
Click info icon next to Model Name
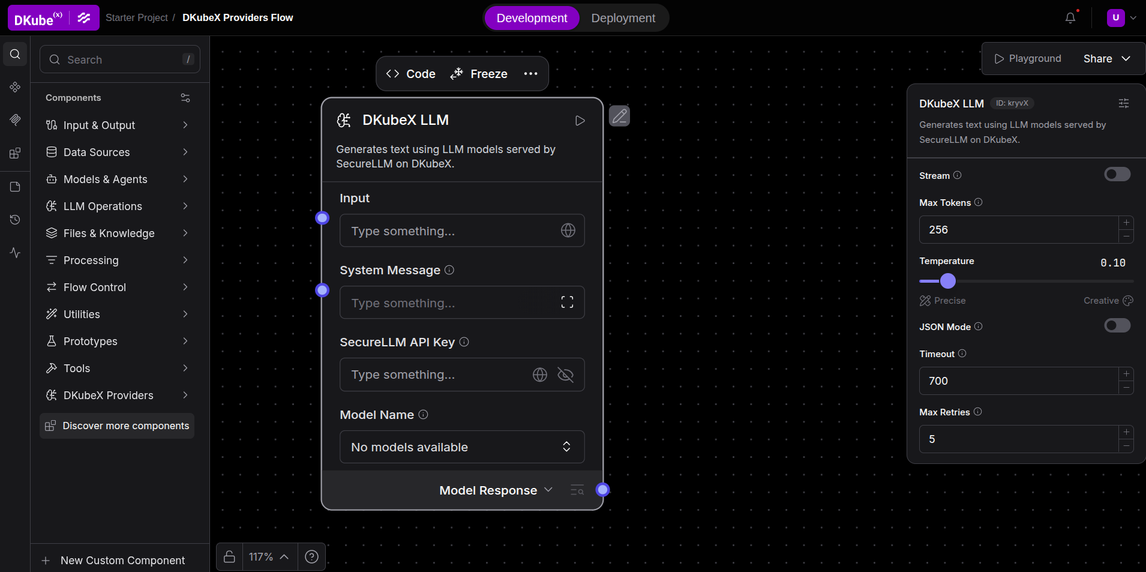(x=423, y=415)
